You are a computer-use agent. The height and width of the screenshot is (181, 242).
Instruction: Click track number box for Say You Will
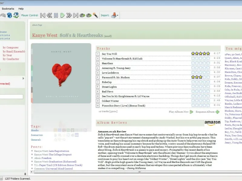pos(97,54)
